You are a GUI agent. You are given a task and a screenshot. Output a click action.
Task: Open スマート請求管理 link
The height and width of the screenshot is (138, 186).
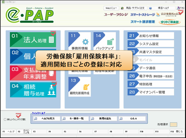pyautogui.click(x=143, y=21)
